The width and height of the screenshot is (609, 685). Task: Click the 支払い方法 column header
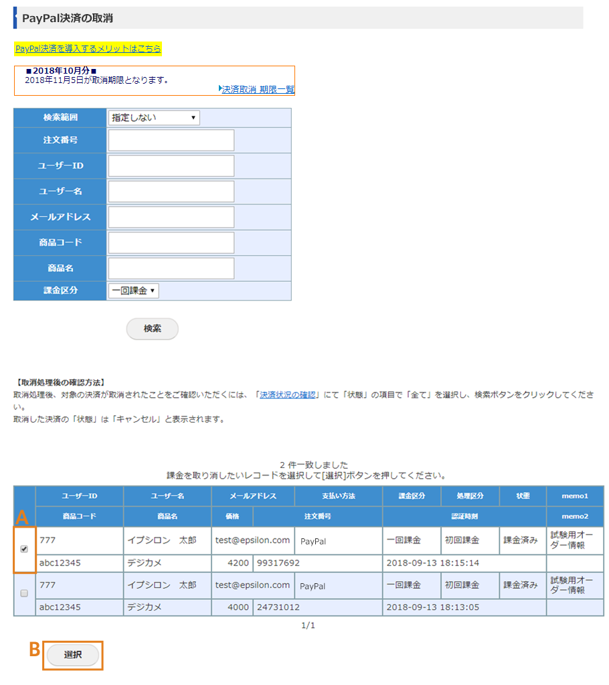pyautogui.click(x=339, y=496)
